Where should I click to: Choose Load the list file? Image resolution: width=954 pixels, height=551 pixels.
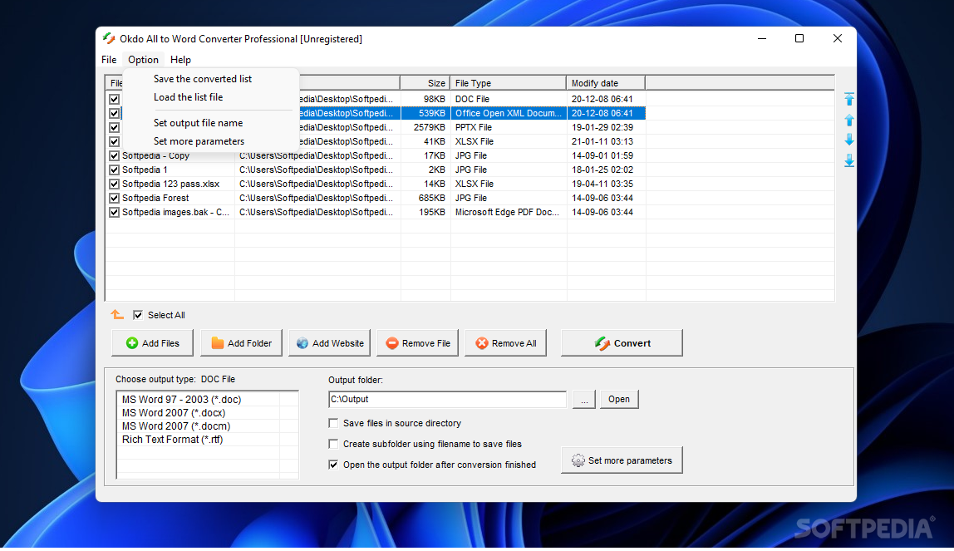pyautogui.click(x=188, y=97)
